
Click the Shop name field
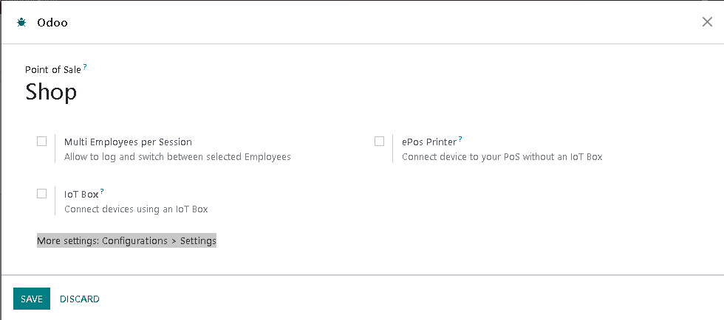51,91
